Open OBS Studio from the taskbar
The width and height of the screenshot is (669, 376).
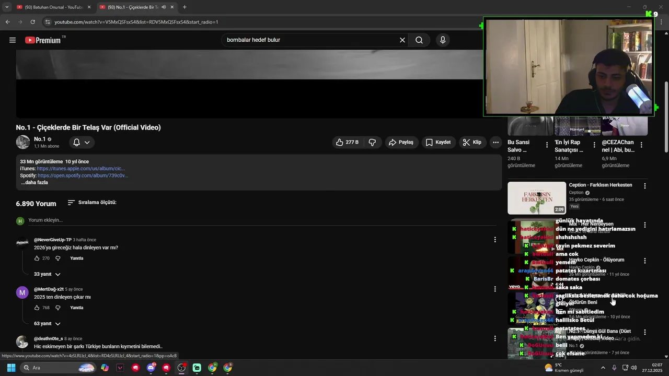[x=181, y=368]
